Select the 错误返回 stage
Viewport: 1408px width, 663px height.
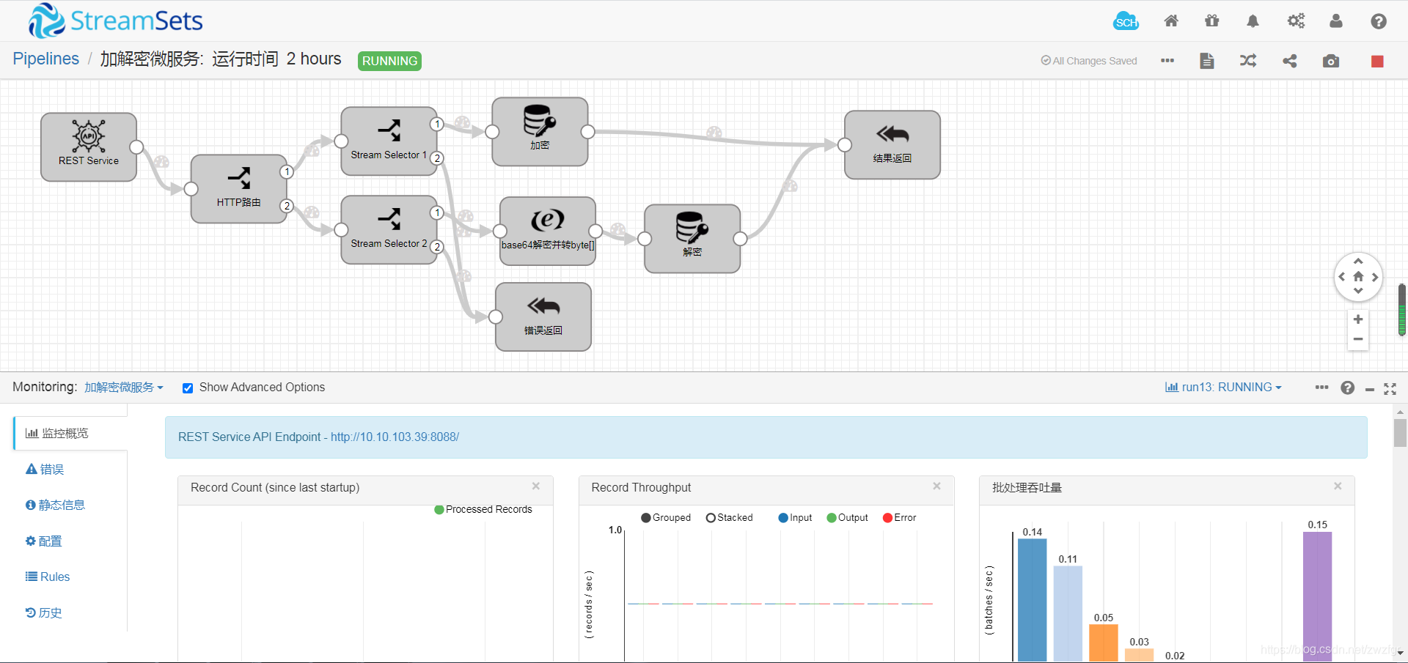coord(543,316)
